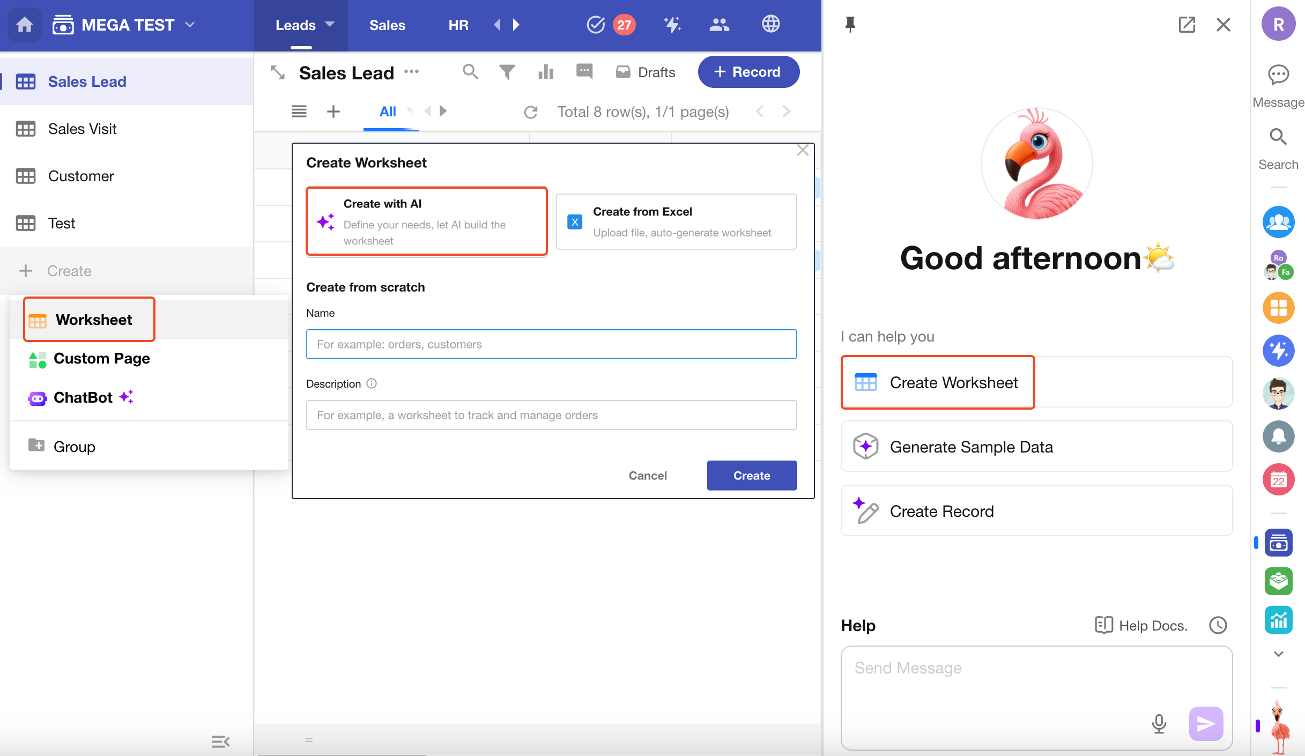Open chat history clock icon
Image resolution: width=1305 pixels, height=756 pixels.
pyautogui.click(x=1218, y=625)
